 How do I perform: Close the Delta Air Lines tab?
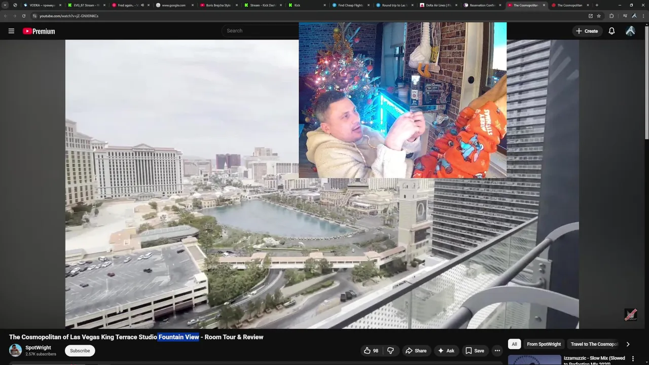[x=456, y=5]
